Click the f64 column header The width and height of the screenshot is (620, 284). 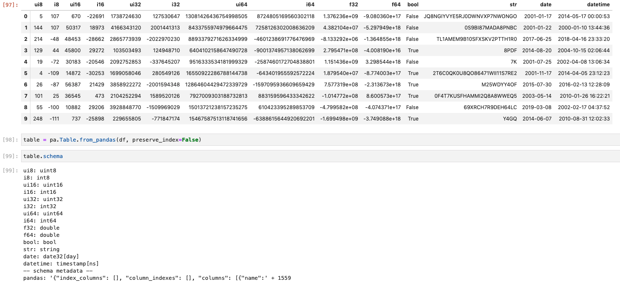(x=396, y=4)
